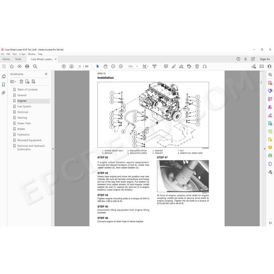Screen dimensions: 274x274
Task: Find current bookmark icon
Action: pos(33,81)
